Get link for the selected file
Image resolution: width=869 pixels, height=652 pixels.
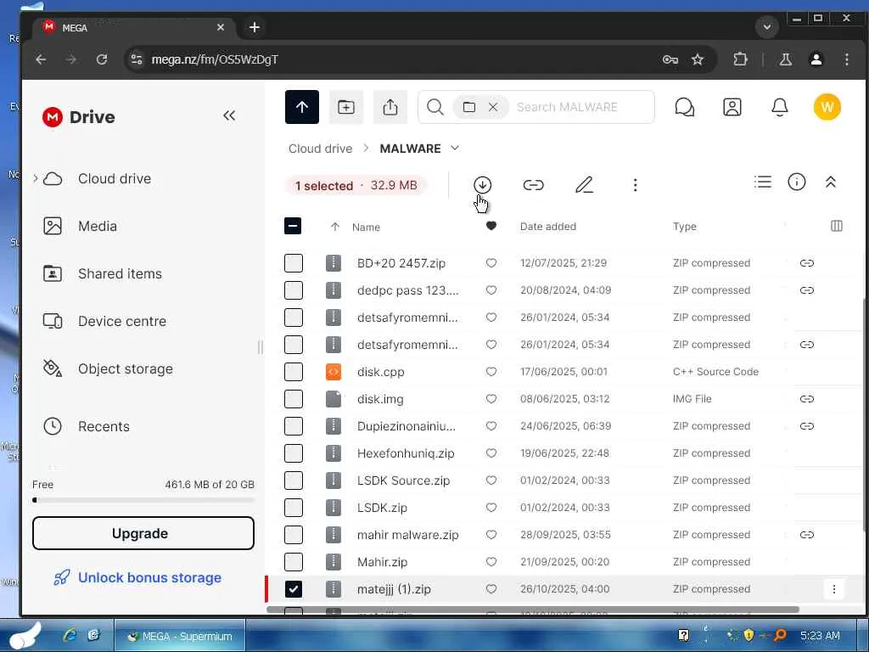click(x=533, y=184)
